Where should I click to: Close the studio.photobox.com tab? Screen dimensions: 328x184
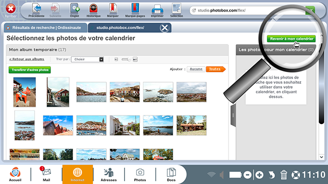coord(165,28)
